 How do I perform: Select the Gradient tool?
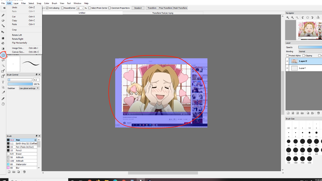(3, 49)
